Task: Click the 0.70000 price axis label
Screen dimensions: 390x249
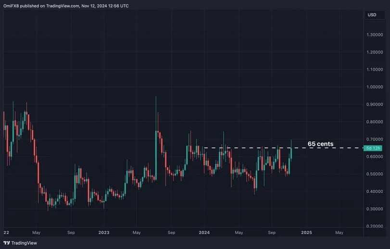Action: click(374, 139)
